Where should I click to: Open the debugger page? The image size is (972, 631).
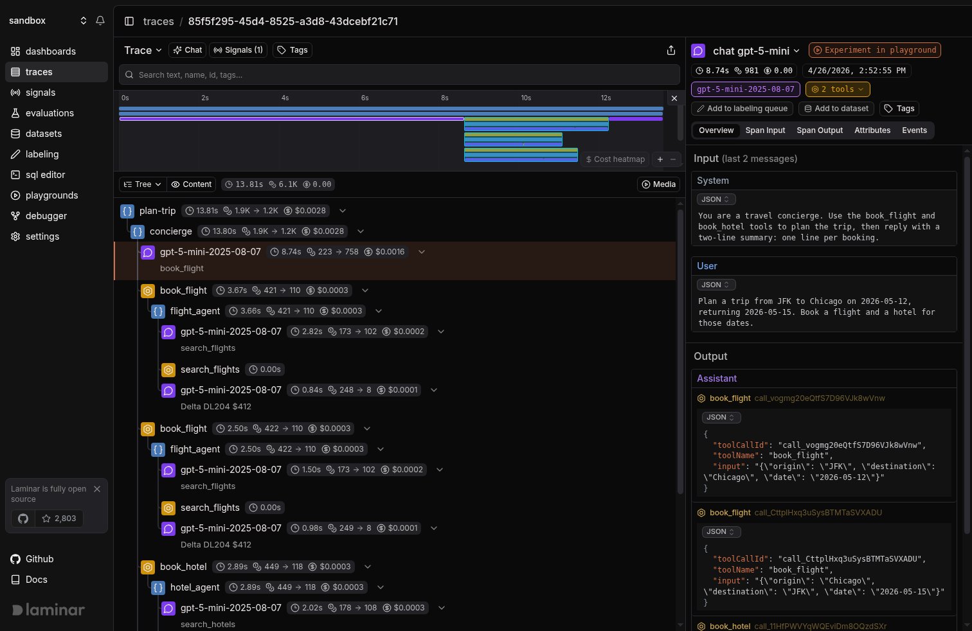57,216
